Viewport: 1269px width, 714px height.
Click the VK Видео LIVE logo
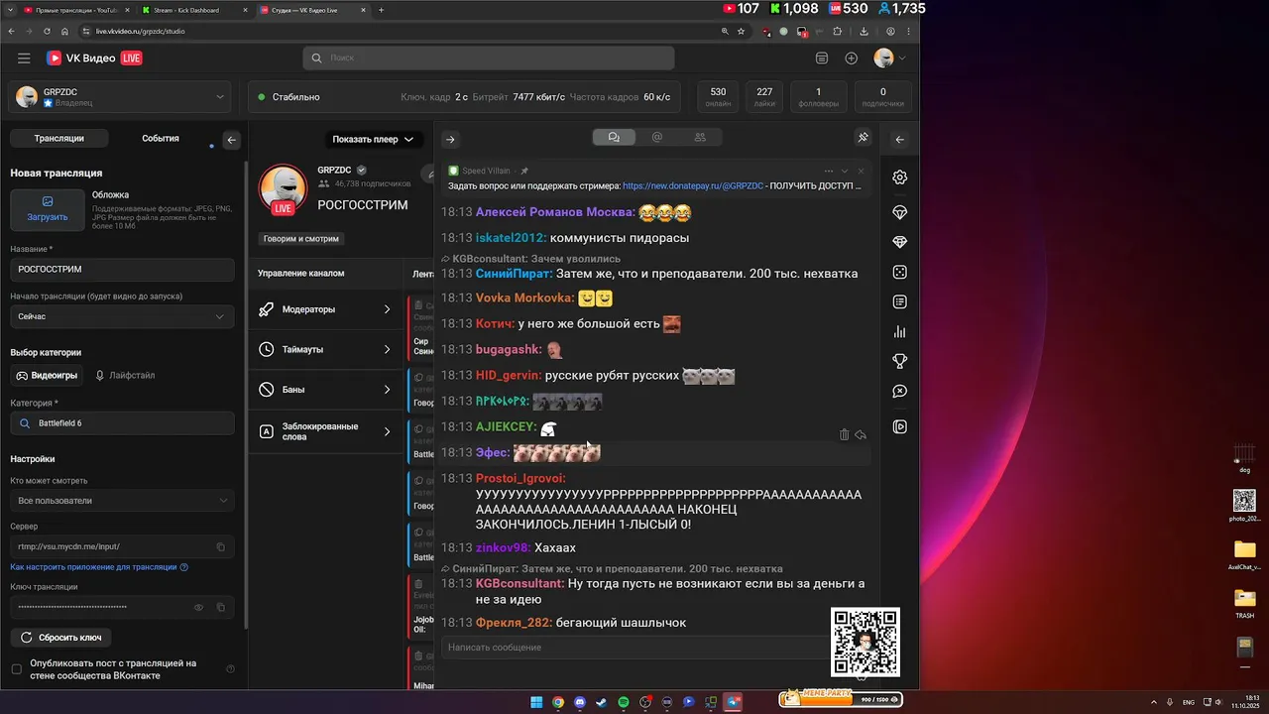(94, 59)
